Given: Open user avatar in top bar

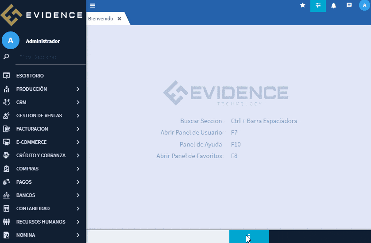Looking at the screenshot, I should (x=364, y=5).
